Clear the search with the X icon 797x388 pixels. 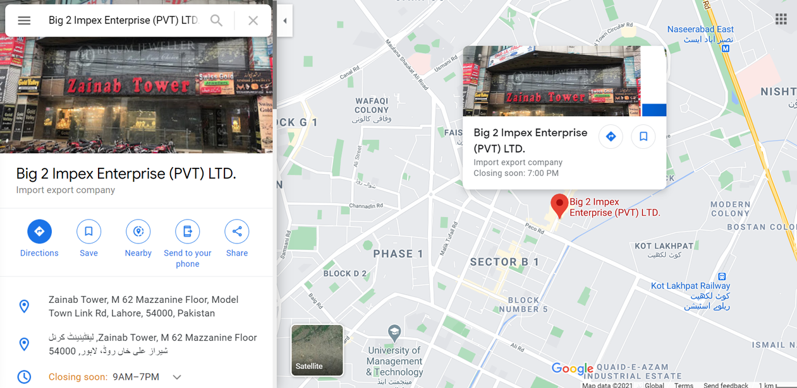(x=253, y=21)
